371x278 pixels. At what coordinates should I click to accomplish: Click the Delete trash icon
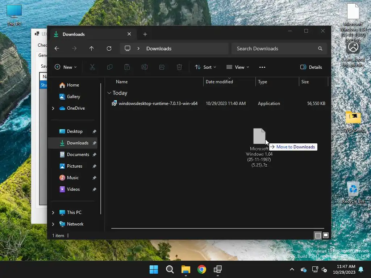tap(179, 67)
